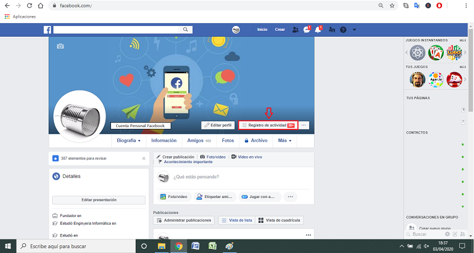Open Chrome three-dot menu
The image size is (474, 253).
[466, 5]
